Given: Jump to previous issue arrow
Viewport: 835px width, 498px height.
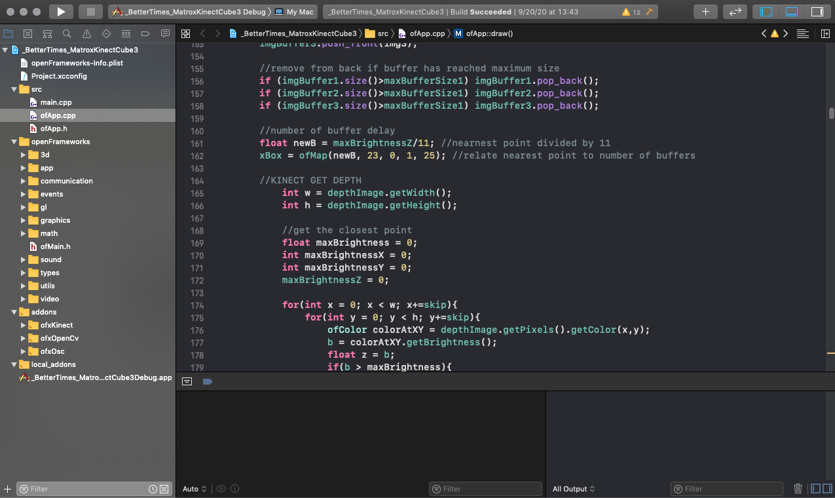Looking at the screenshot, I should coord(764,33).
